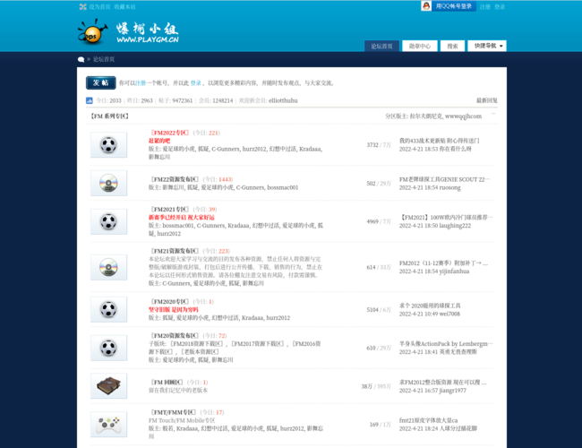
Task: Open the FMT/FMM专区 forum link
Action: pyautogui.click(x=174, y=412)
